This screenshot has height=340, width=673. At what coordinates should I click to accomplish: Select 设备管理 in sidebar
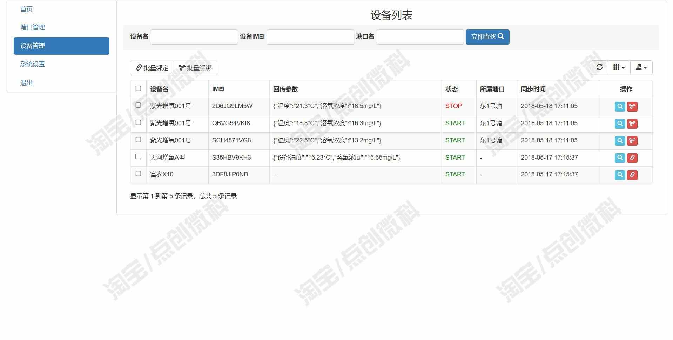tap(61, 46)
